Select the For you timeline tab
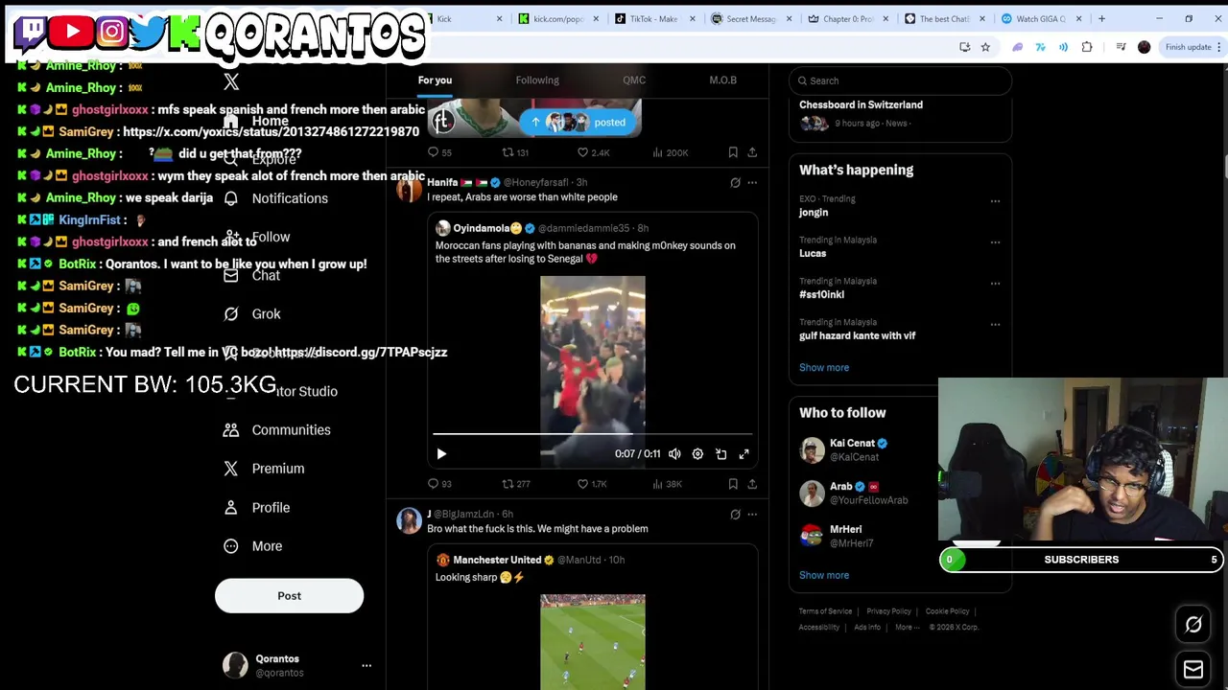Viewport: 1228px width, 690px height. 435,80
